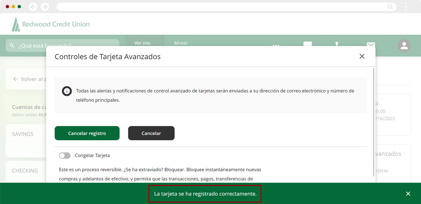Click the browser back arrow

coord(33,7)
